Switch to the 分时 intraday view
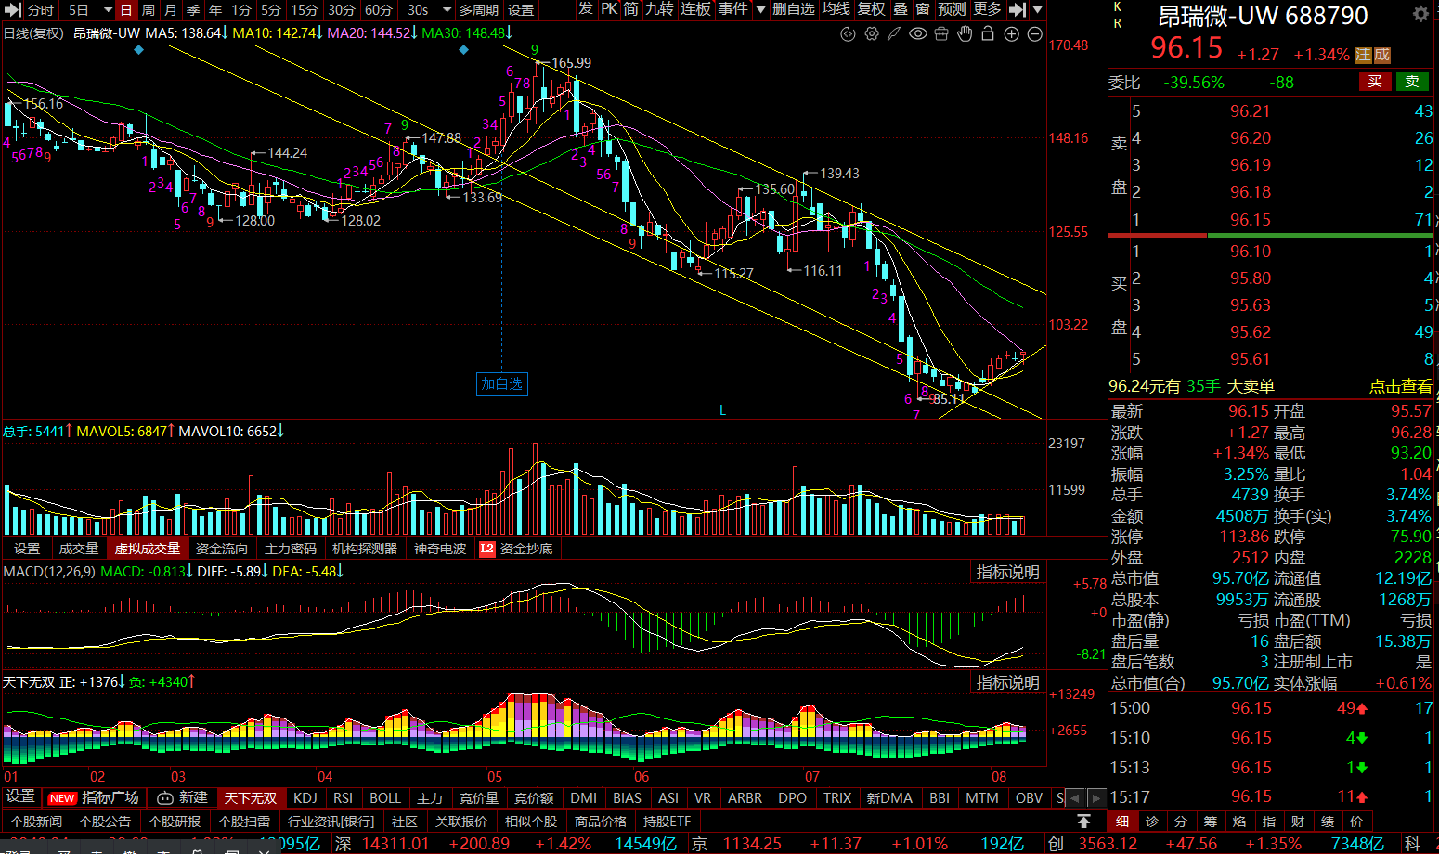Viewport: 1439px width, 854px height. (x=41, y=9)
